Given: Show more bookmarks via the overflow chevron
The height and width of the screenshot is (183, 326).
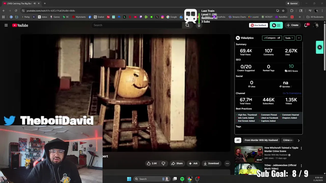Looking at the screenshot, I should pyautogui.click(x=300, y=17).
